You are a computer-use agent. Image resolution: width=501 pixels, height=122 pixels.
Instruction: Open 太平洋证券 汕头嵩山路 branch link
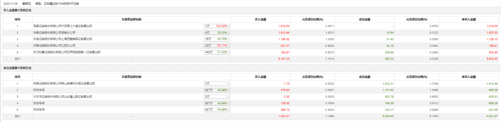[x=63, y=97]
